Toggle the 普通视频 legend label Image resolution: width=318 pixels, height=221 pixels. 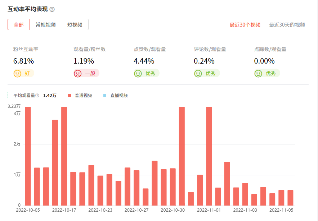click(83, 96)
